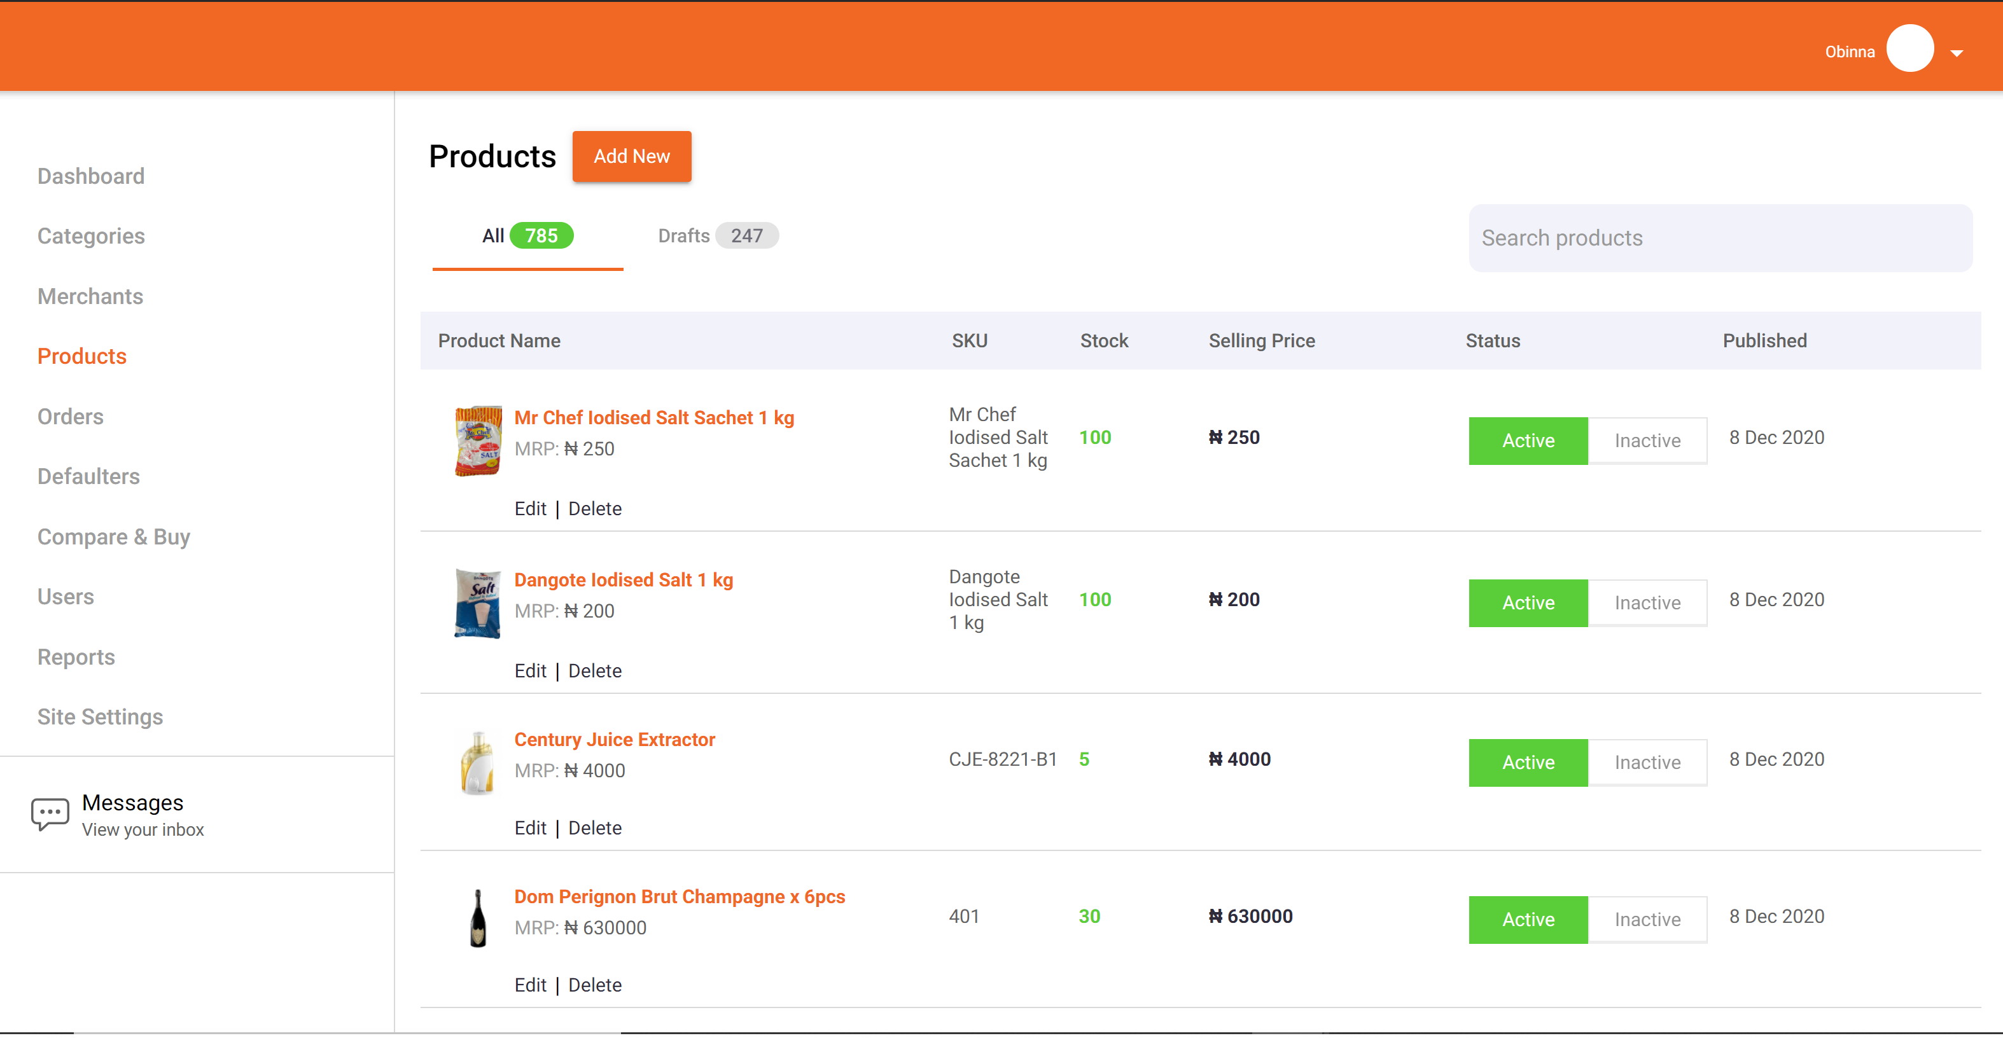2003x1038 pixels.
Task: Click Obinna's profile avatar circle
Action: coord(1909,48)
